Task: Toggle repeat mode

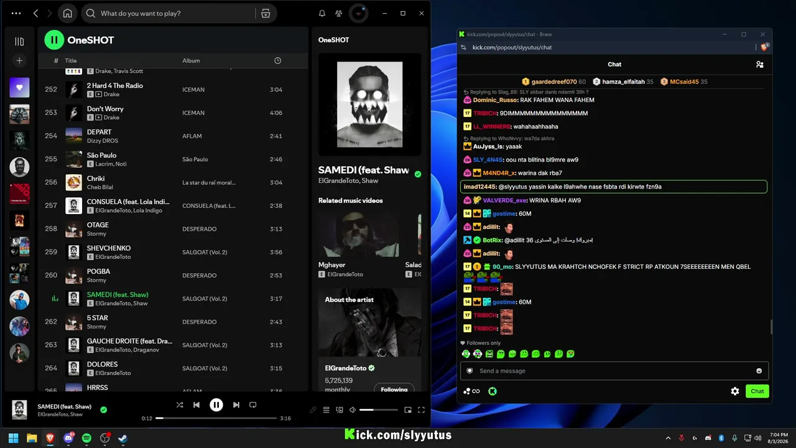Action: (252, 405)
